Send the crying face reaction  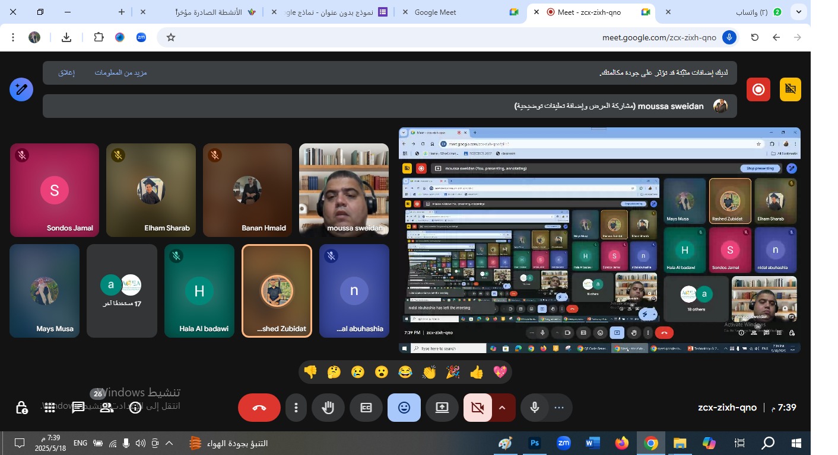pos(358,372)
